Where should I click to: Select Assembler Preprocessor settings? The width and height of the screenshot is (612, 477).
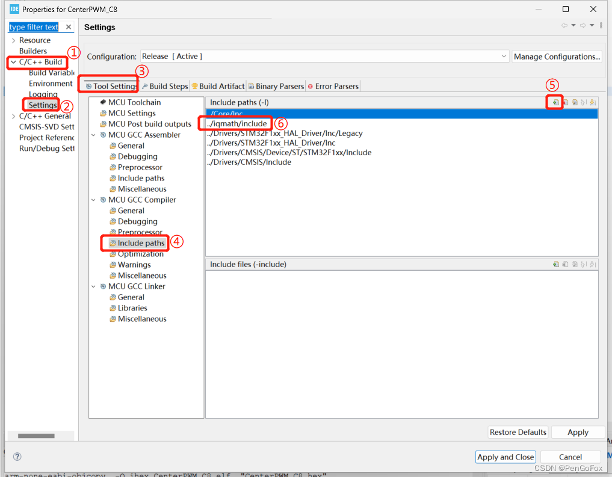[136, 167]
